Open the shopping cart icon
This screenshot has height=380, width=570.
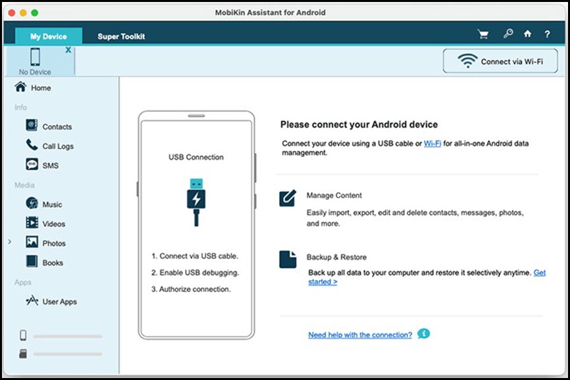pos(483,34)
